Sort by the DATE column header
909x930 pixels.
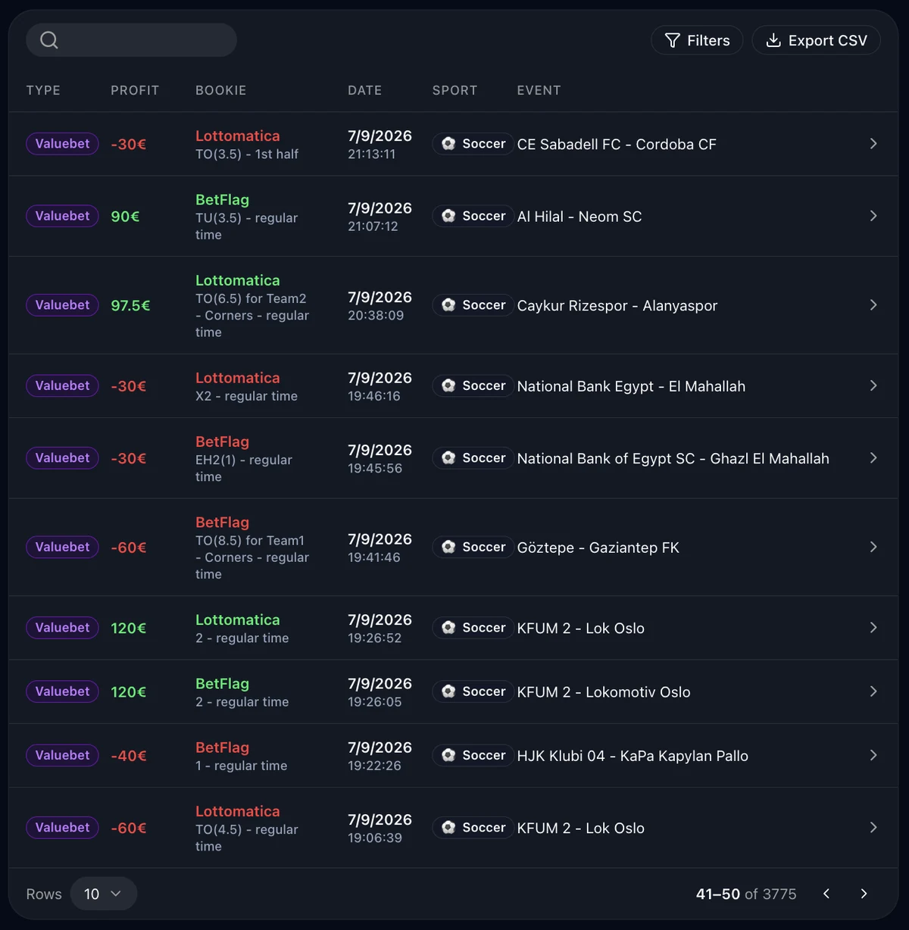click(x=364, y=90)
